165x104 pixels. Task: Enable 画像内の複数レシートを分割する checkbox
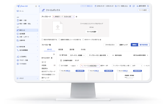pyautogui.click(x=59, y=40)
